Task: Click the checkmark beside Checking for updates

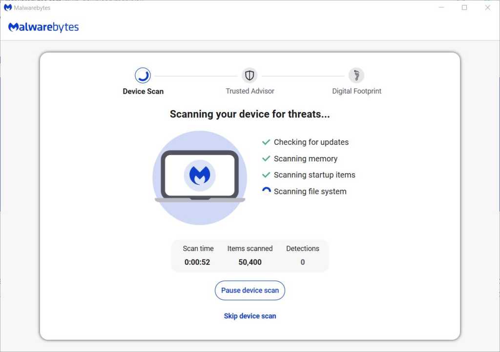Action: coord(266,142)
